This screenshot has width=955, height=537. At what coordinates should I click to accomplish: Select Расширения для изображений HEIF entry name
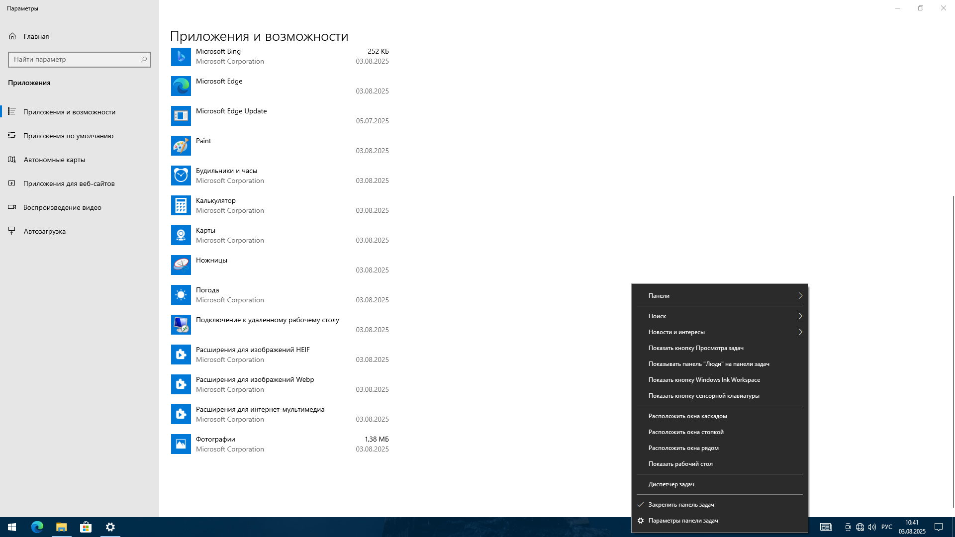click(253, 350)
